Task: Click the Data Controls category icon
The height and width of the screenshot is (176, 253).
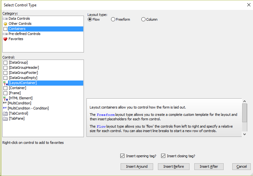Action: click(x=5, y=19)
